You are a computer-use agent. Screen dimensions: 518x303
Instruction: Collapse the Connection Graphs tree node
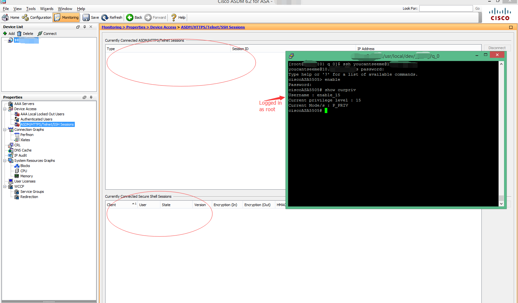(x=5, y=130)
